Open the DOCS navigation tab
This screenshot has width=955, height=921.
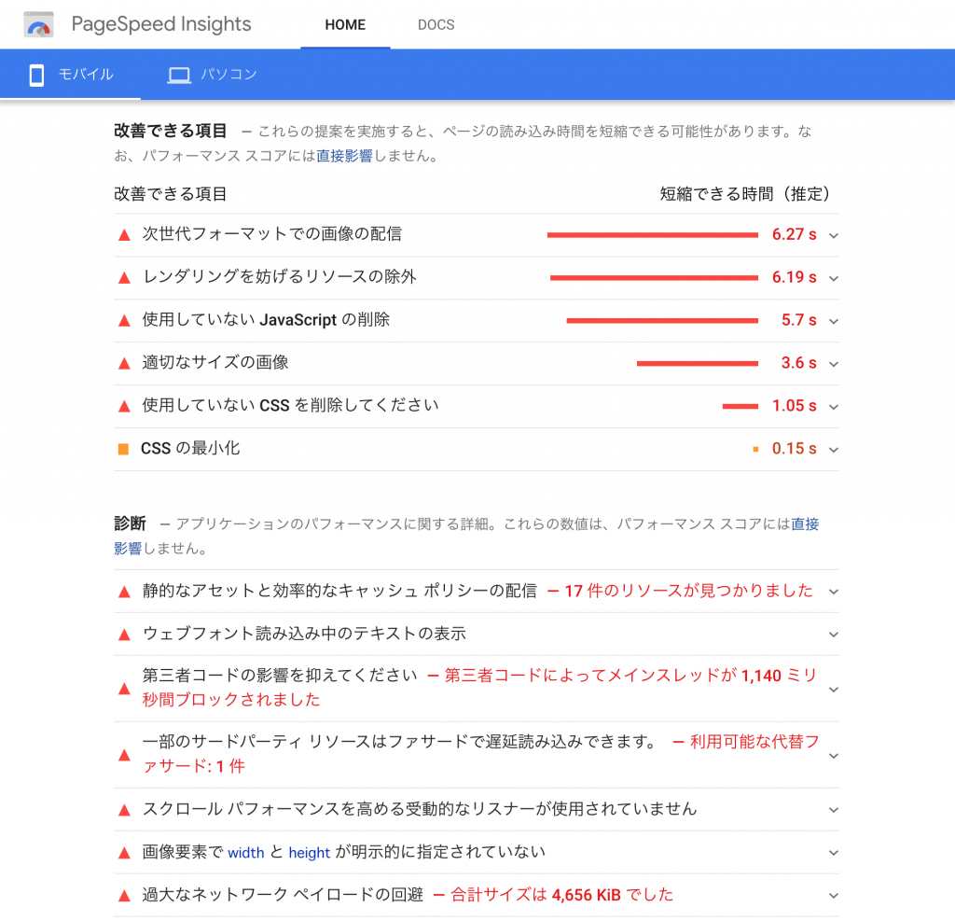click(x=436, y=25)
